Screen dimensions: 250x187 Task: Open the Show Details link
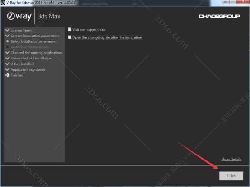coord(231,159)
